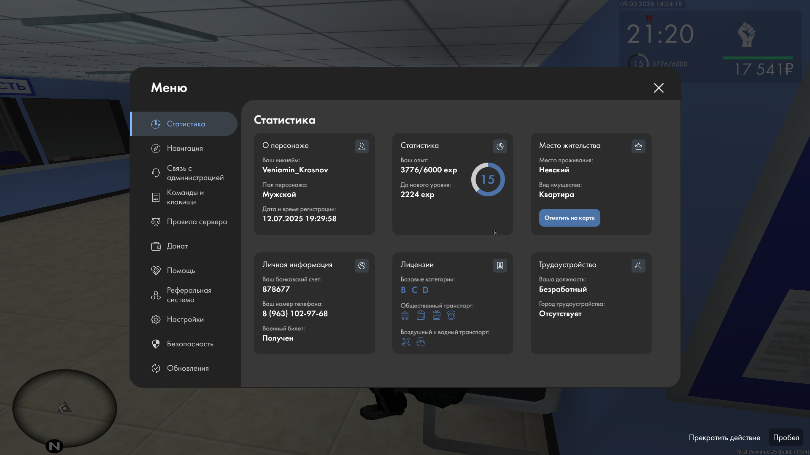The height and width of the screenshot is (455, 810).
Task: Open Связь с администрацией section
Action: pos(194,173)
